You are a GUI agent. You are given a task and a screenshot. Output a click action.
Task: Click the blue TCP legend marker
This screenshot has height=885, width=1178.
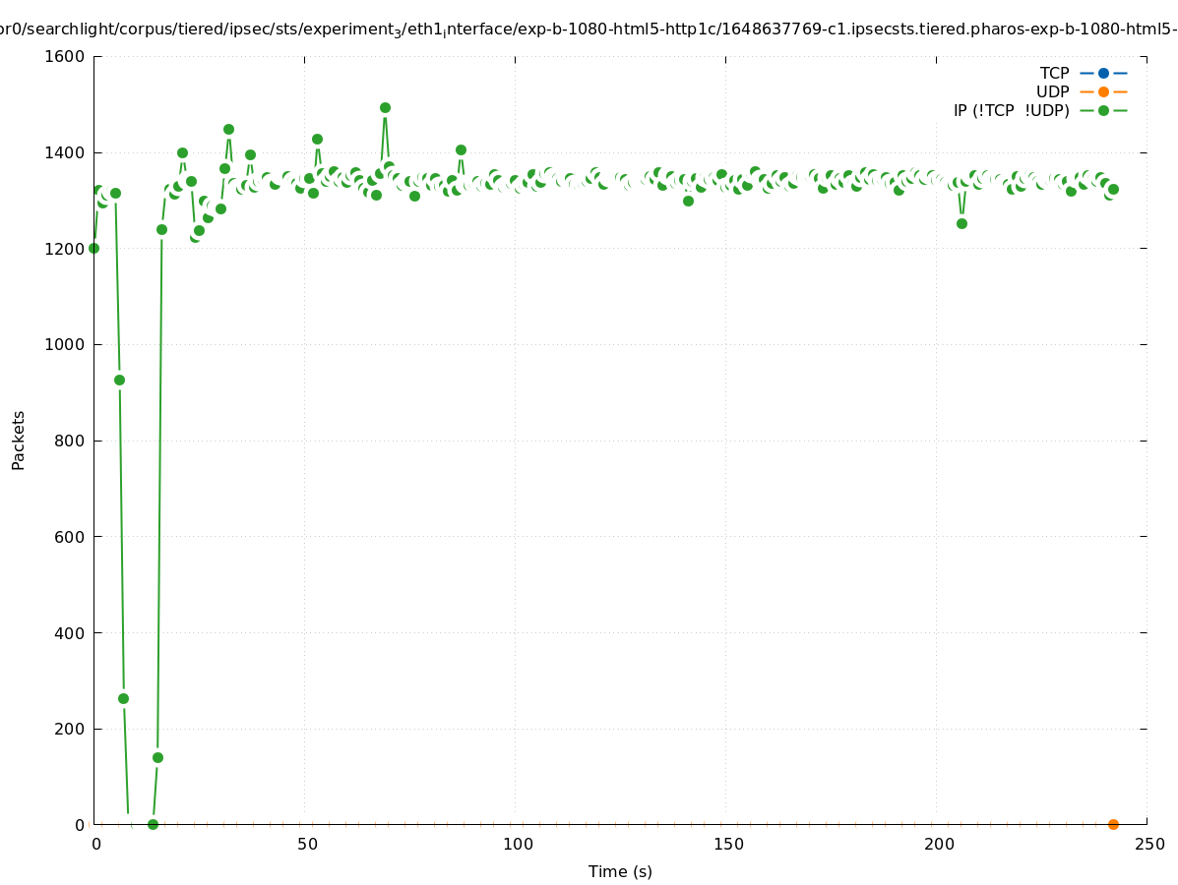tap(1103, 73)
